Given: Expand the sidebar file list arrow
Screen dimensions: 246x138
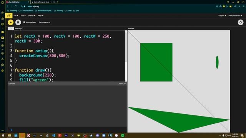Looking at the screenshot, I should (11, 28).
